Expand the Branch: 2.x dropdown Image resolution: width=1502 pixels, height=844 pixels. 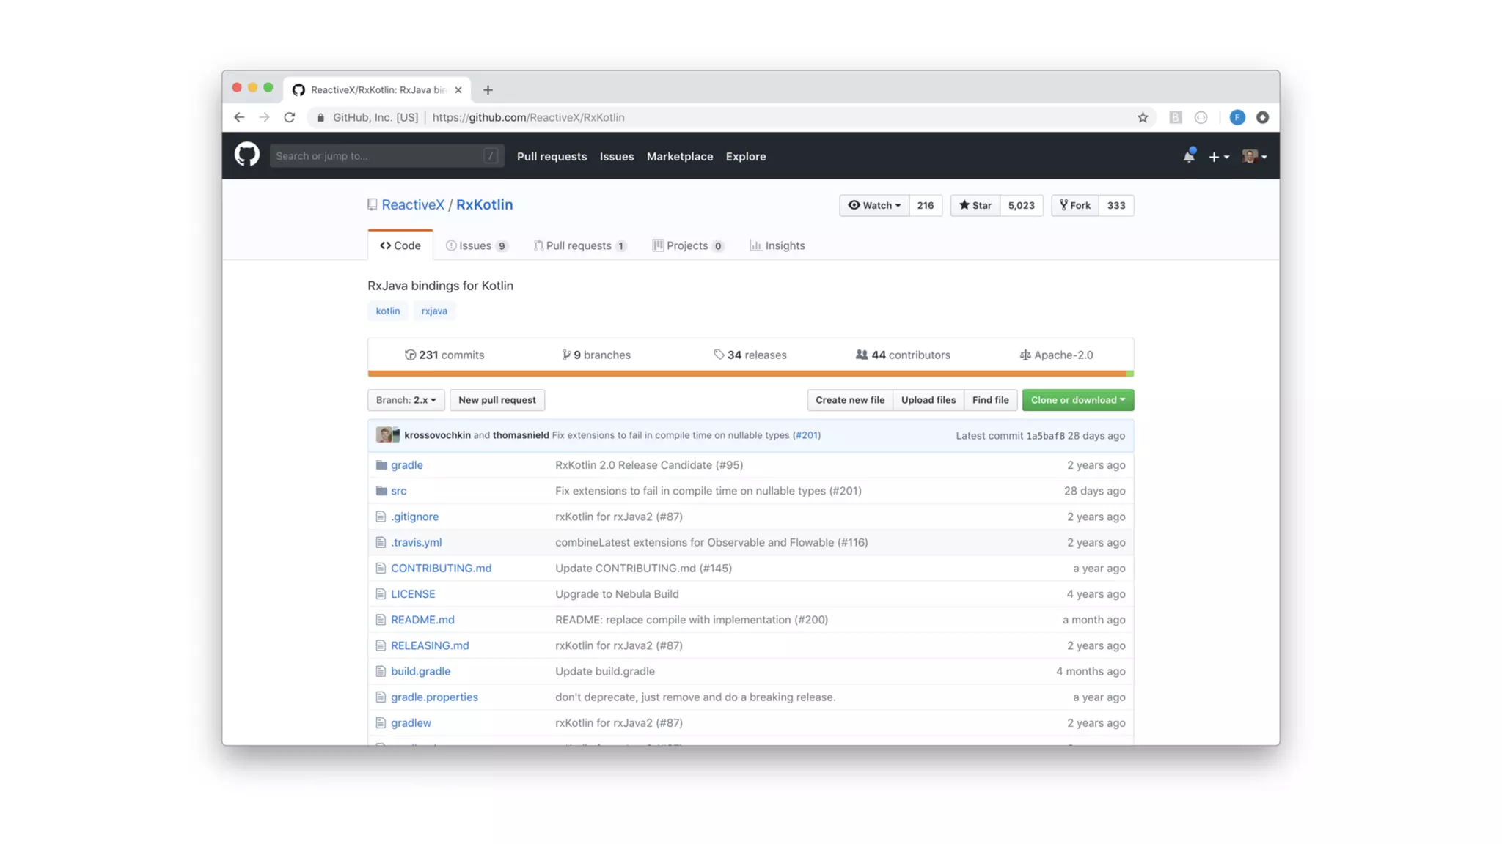(x=406, y=400)
